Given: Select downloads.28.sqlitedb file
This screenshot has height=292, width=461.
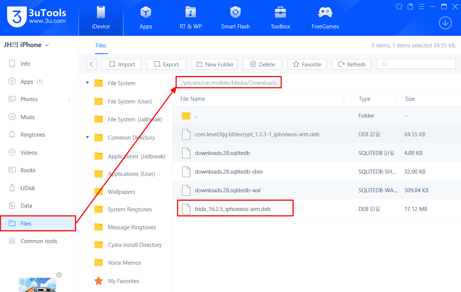Looking at the screenshot, I should click(317, 153).
